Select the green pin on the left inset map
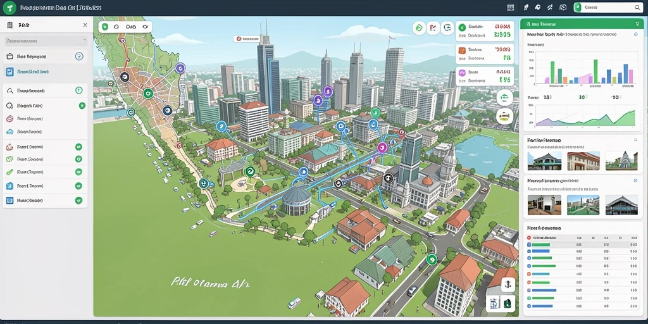 [148, 94]
